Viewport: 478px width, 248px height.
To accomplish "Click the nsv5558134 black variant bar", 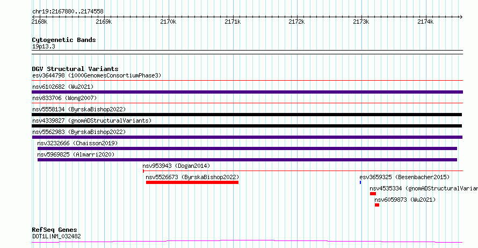I will tap(247, 115).
